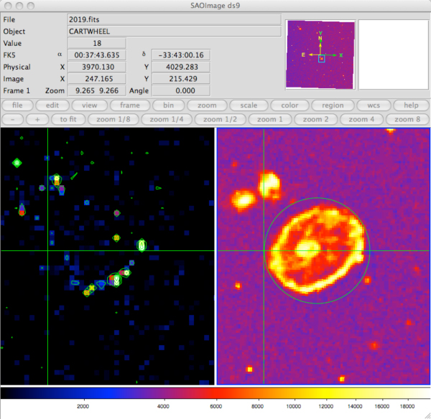Click the Angle value field 0.000
431x419 pixels.
(181, 90)
